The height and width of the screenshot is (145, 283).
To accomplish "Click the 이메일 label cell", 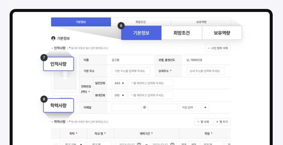I will point(93,107).
